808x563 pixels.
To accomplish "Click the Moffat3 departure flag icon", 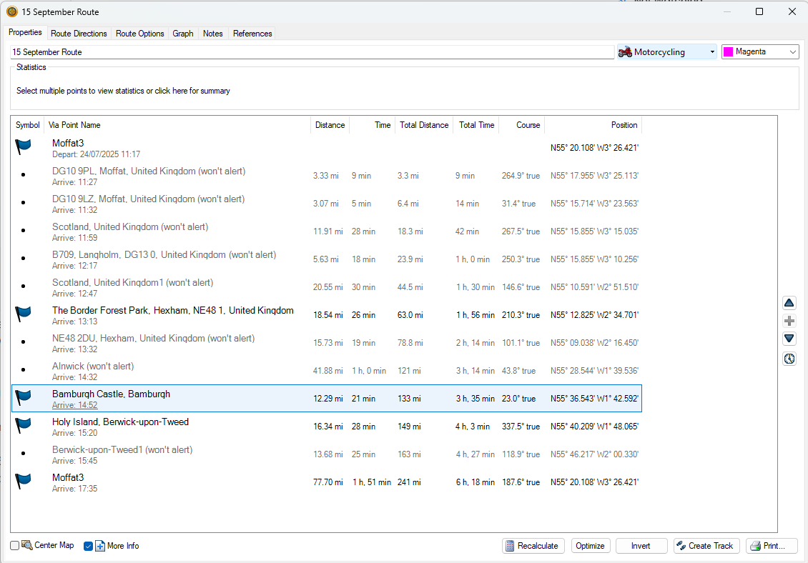I will click(x=23, y=146).
